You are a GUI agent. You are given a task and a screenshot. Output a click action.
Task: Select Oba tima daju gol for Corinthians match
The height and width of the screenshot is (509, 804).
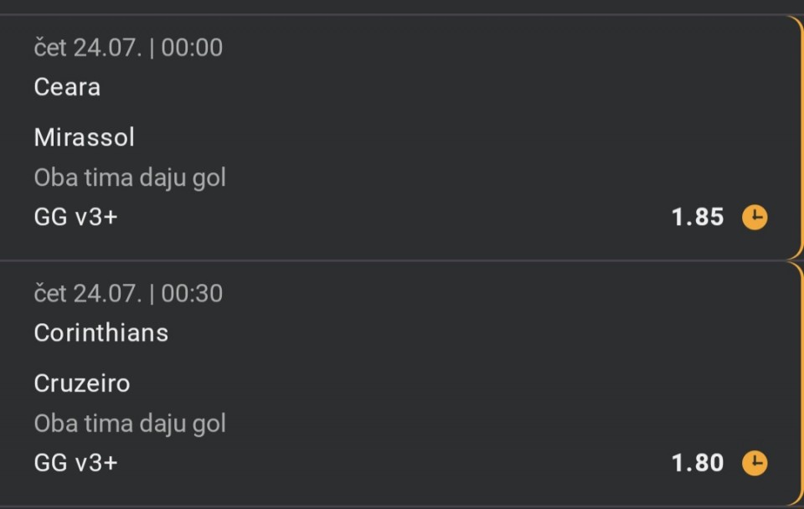pos(130,424)
